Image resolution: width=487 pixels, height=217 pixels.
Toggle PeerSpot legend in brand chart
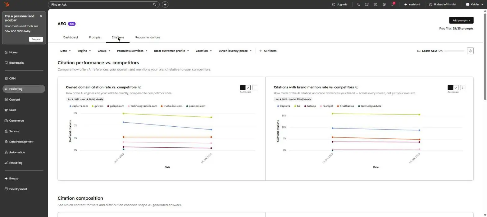tap(326, 106)
